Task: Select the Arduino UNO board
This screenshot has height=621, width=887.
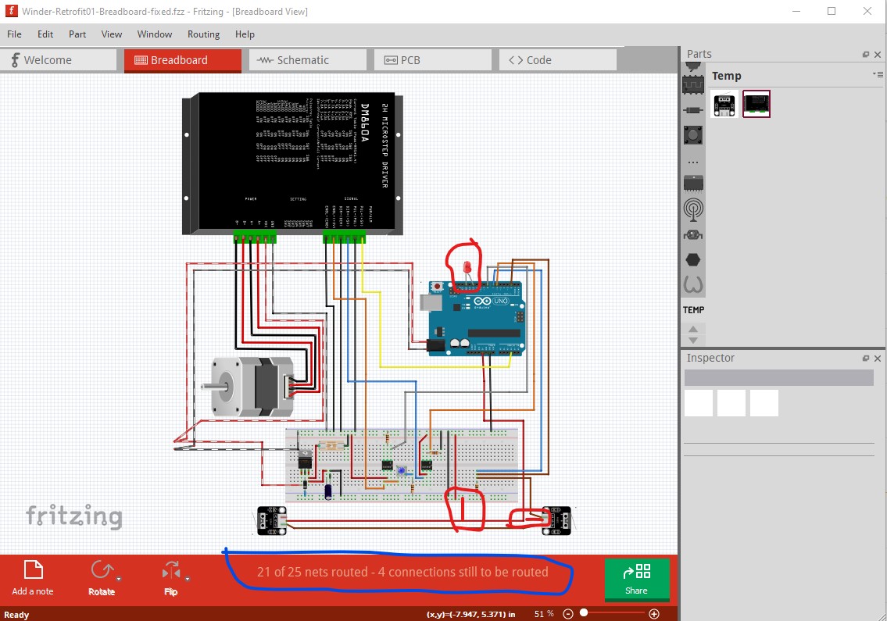Action: [x=472, y=318]
